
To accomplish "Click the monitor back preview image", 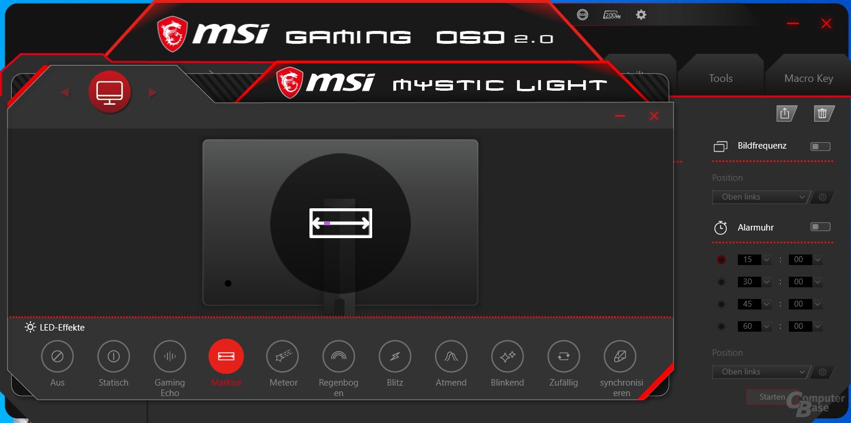I will point(341,222).
